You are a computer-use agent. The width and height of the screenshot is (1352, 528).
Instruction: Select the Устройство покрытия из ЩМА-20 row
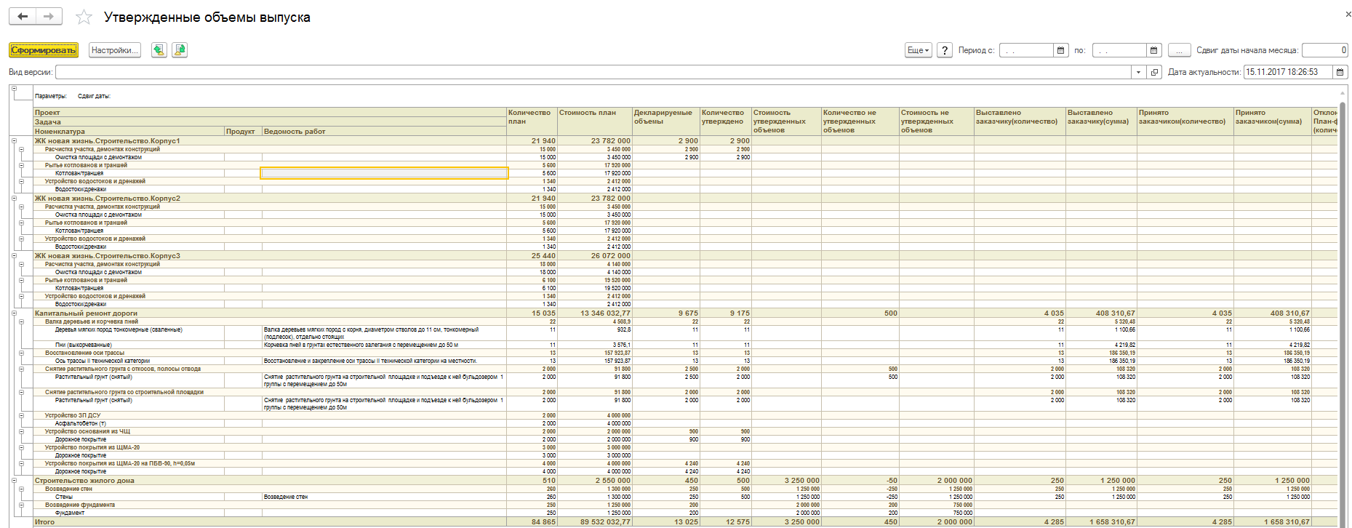92,447
